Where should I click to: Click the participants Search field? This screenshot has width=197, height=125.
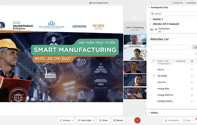click(173, 14)
